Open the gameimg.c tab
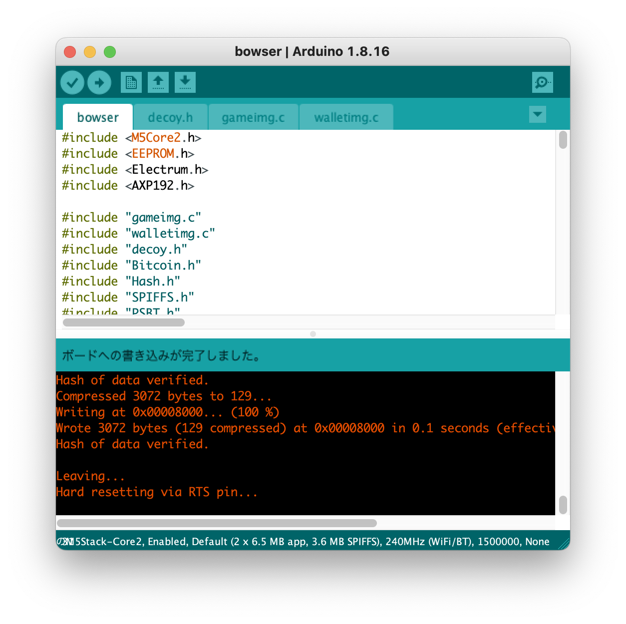Viewport: 626px width, 624px height. [x=253, y=117]
